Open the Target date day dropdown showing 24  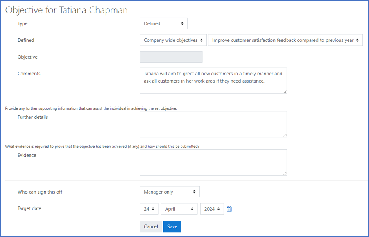point(149,209)
